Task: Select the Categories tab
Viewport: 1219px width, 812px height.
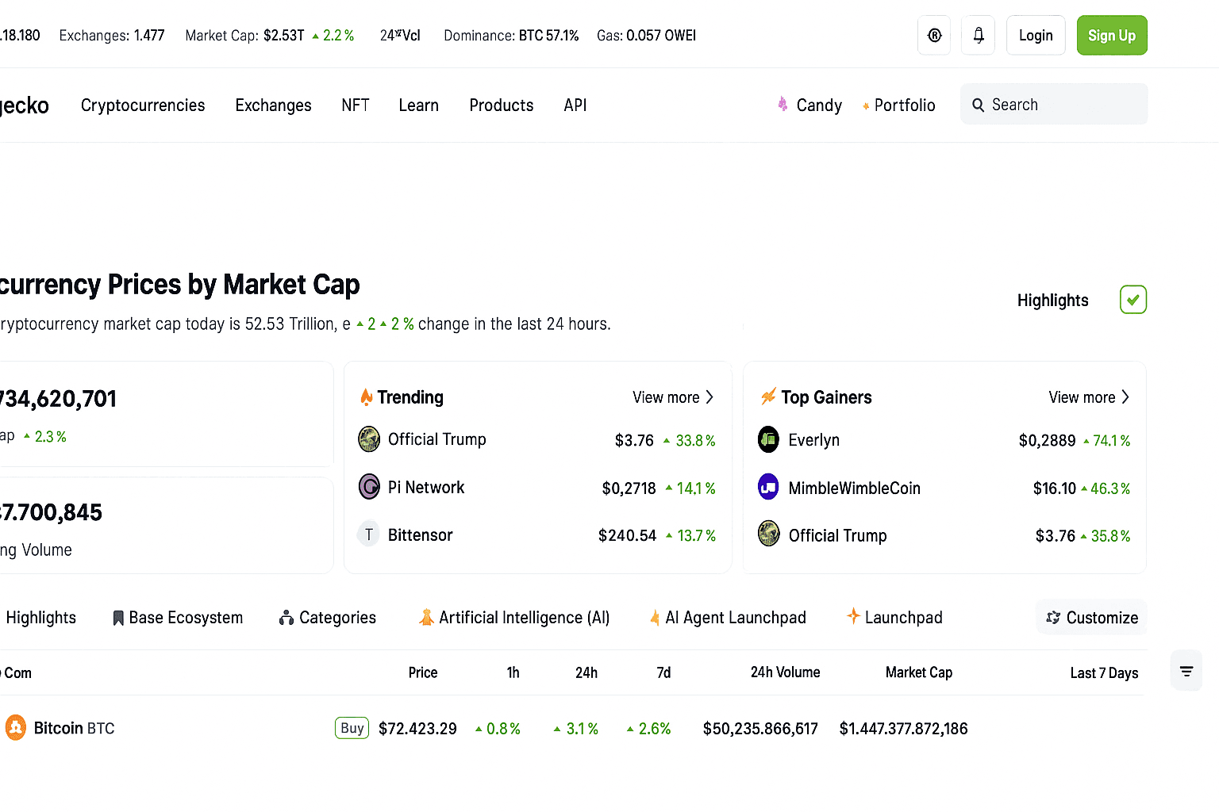Action: pos(337,618)
